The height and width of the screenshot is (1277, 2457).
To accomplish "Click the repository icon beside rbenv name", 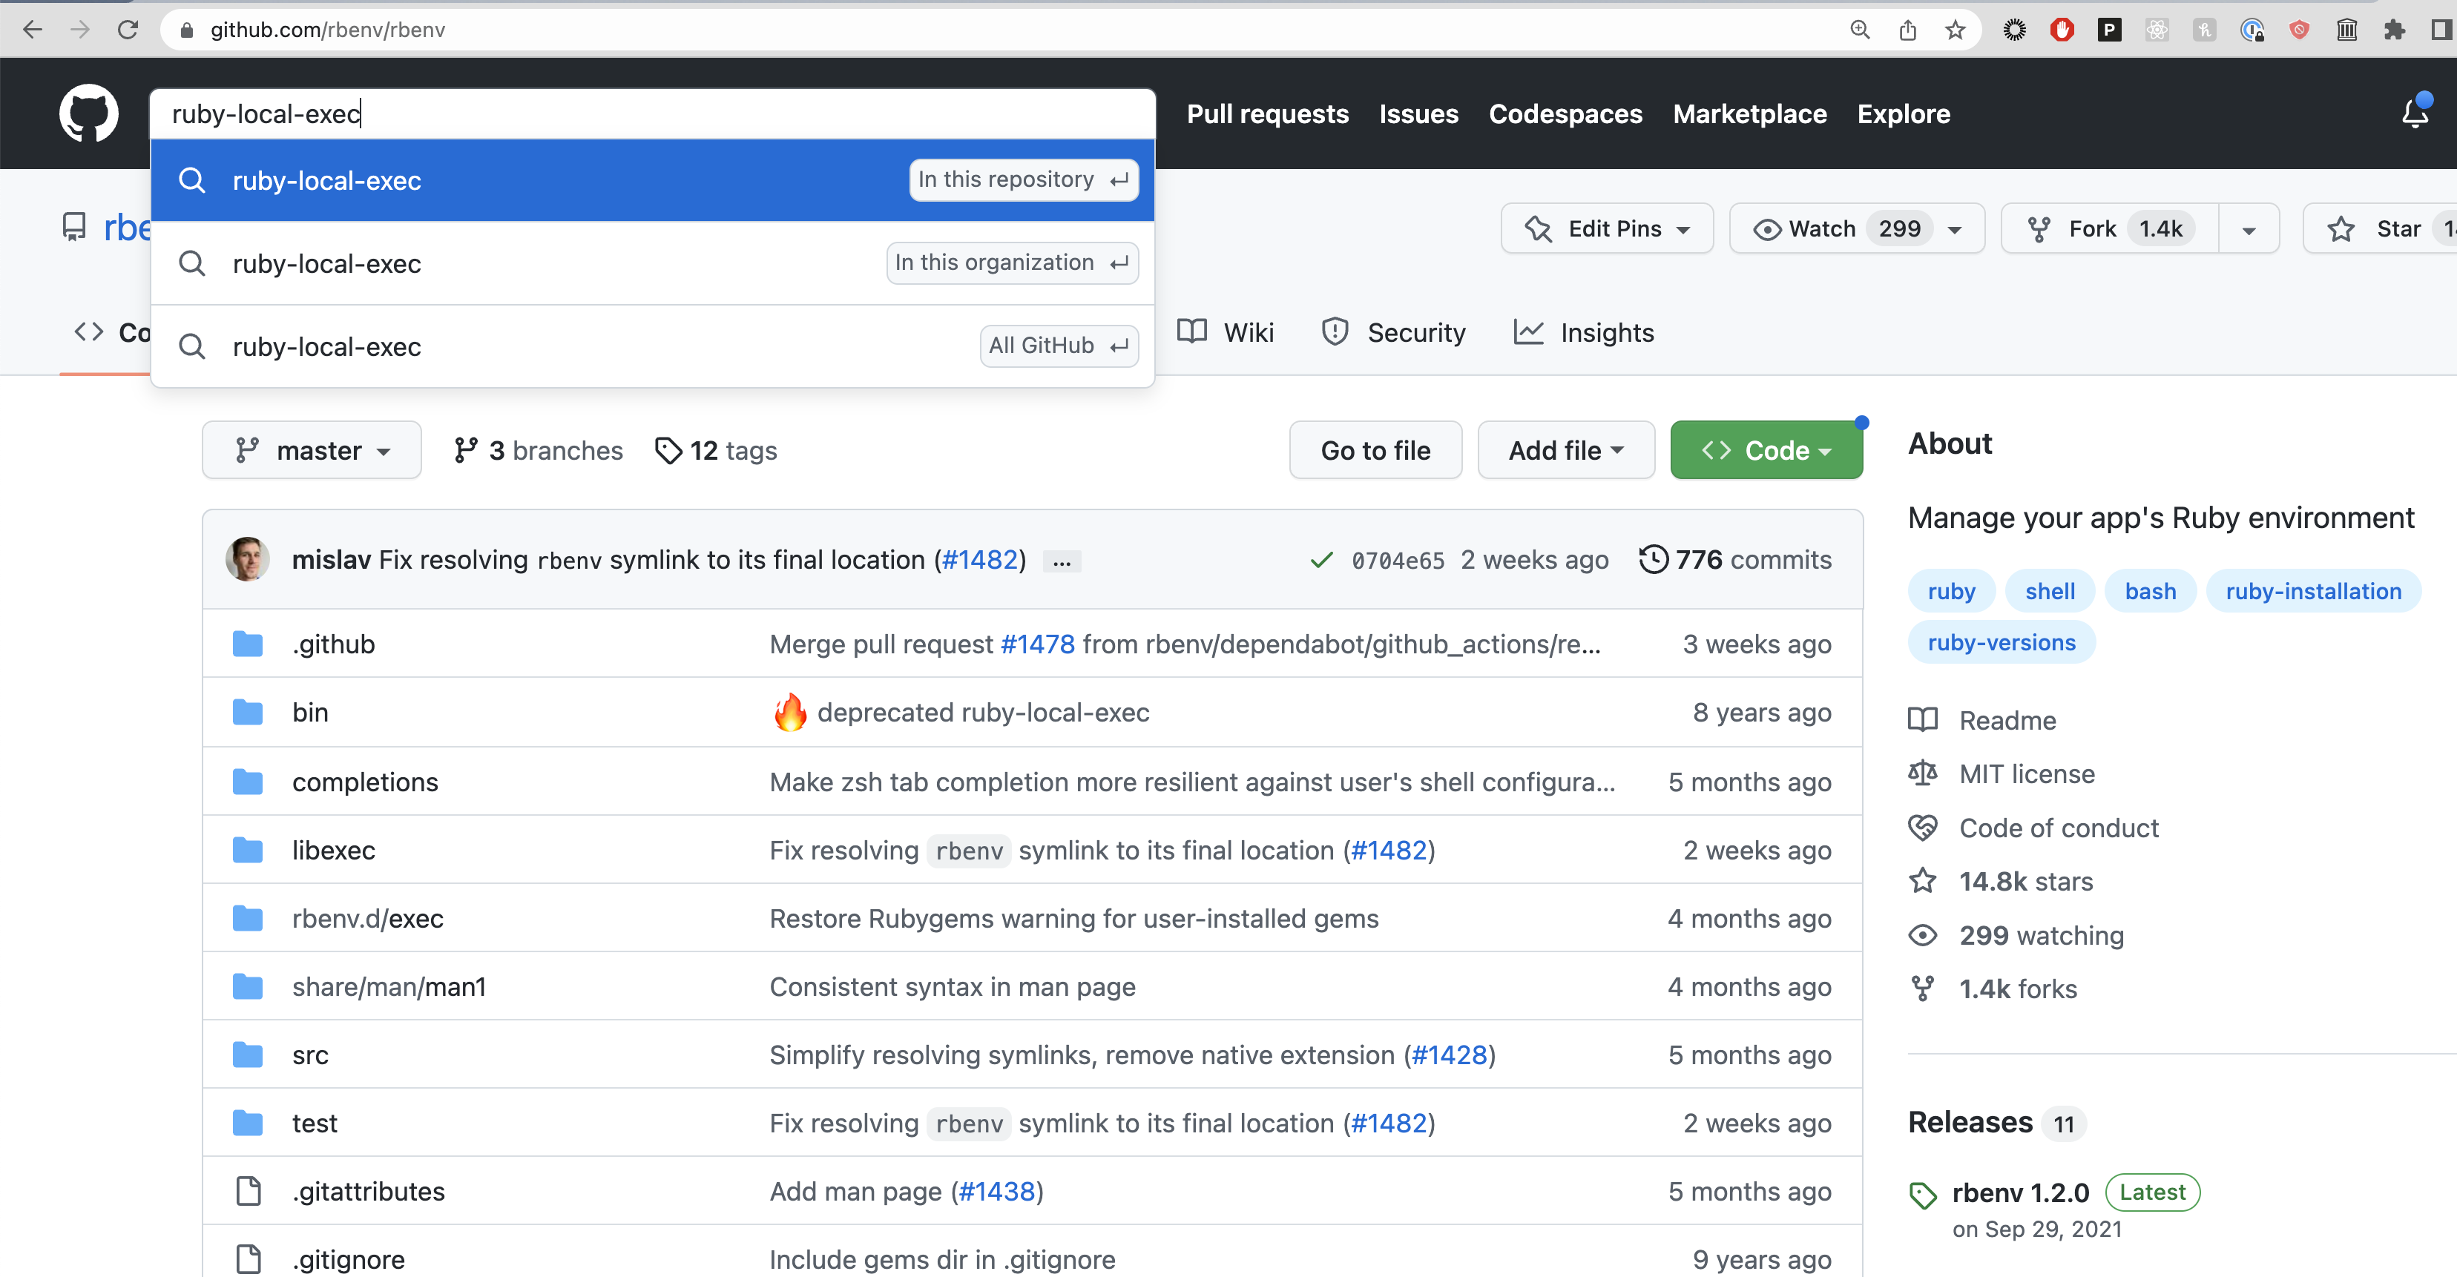I will click(73, 228).
